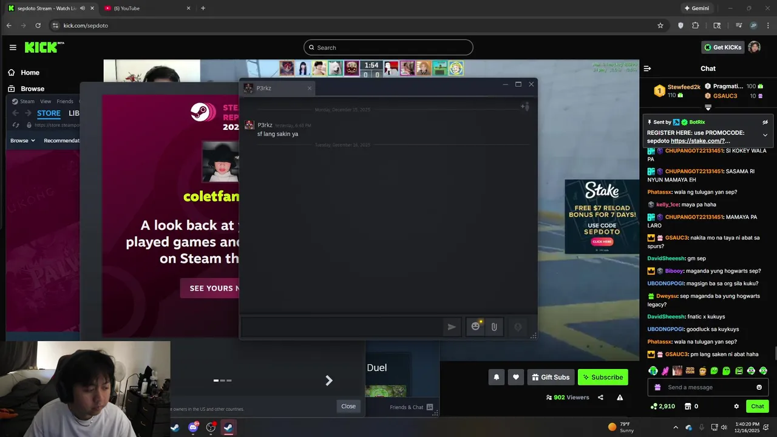Report stream with warning triangle icon
The image size is (777, 437).
(x=620, y=398)
